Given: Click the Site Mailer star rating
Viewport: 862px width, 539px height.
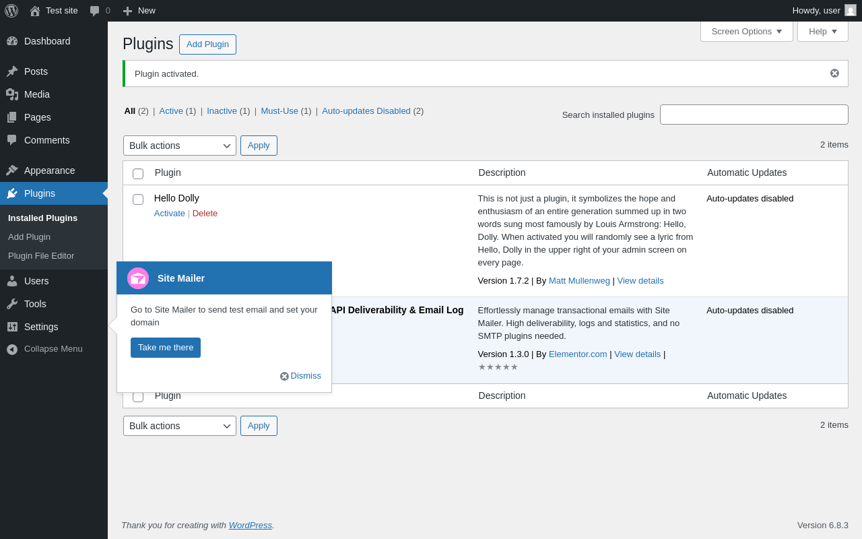Looking at the screenshot, I should pyautogui.click(x=498, y=367).
